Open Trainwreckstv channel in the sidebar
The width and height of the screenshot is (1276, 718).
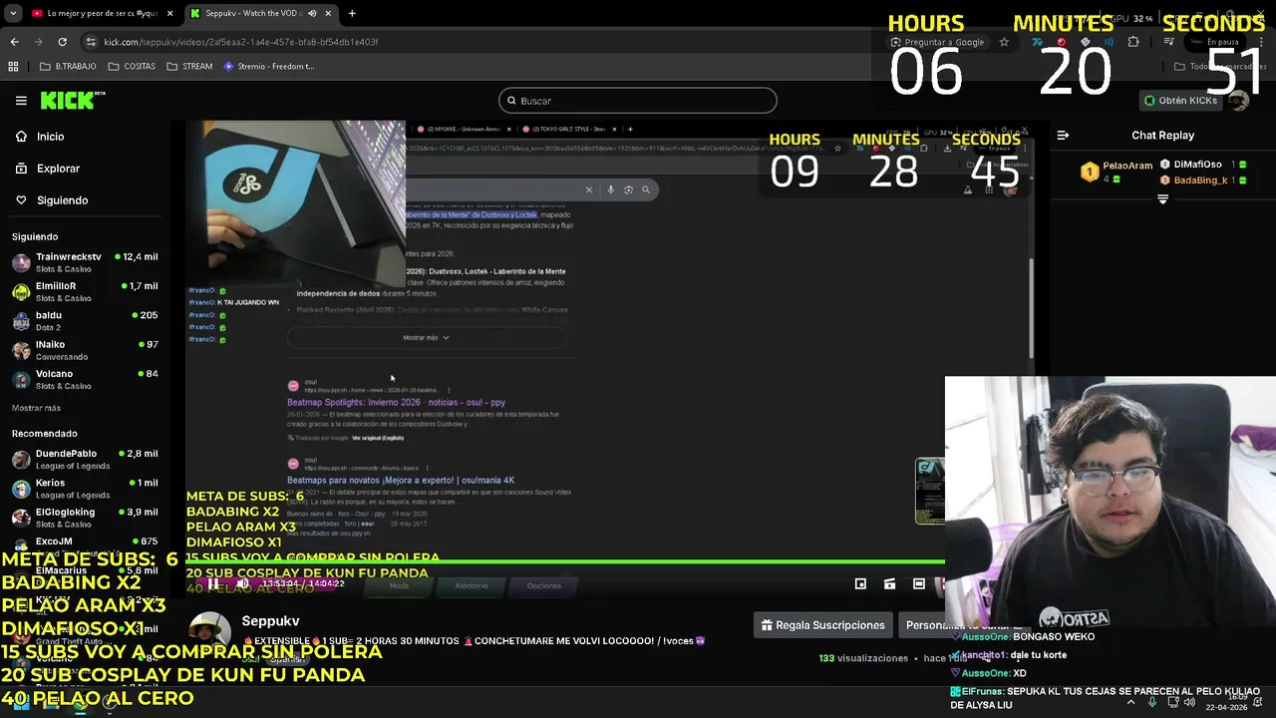coord(85,262)
